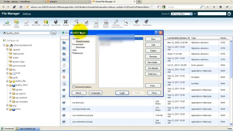
Task: Select Directories in WinSCP tree
Action: pyautogui.click(x=80, y=47)
